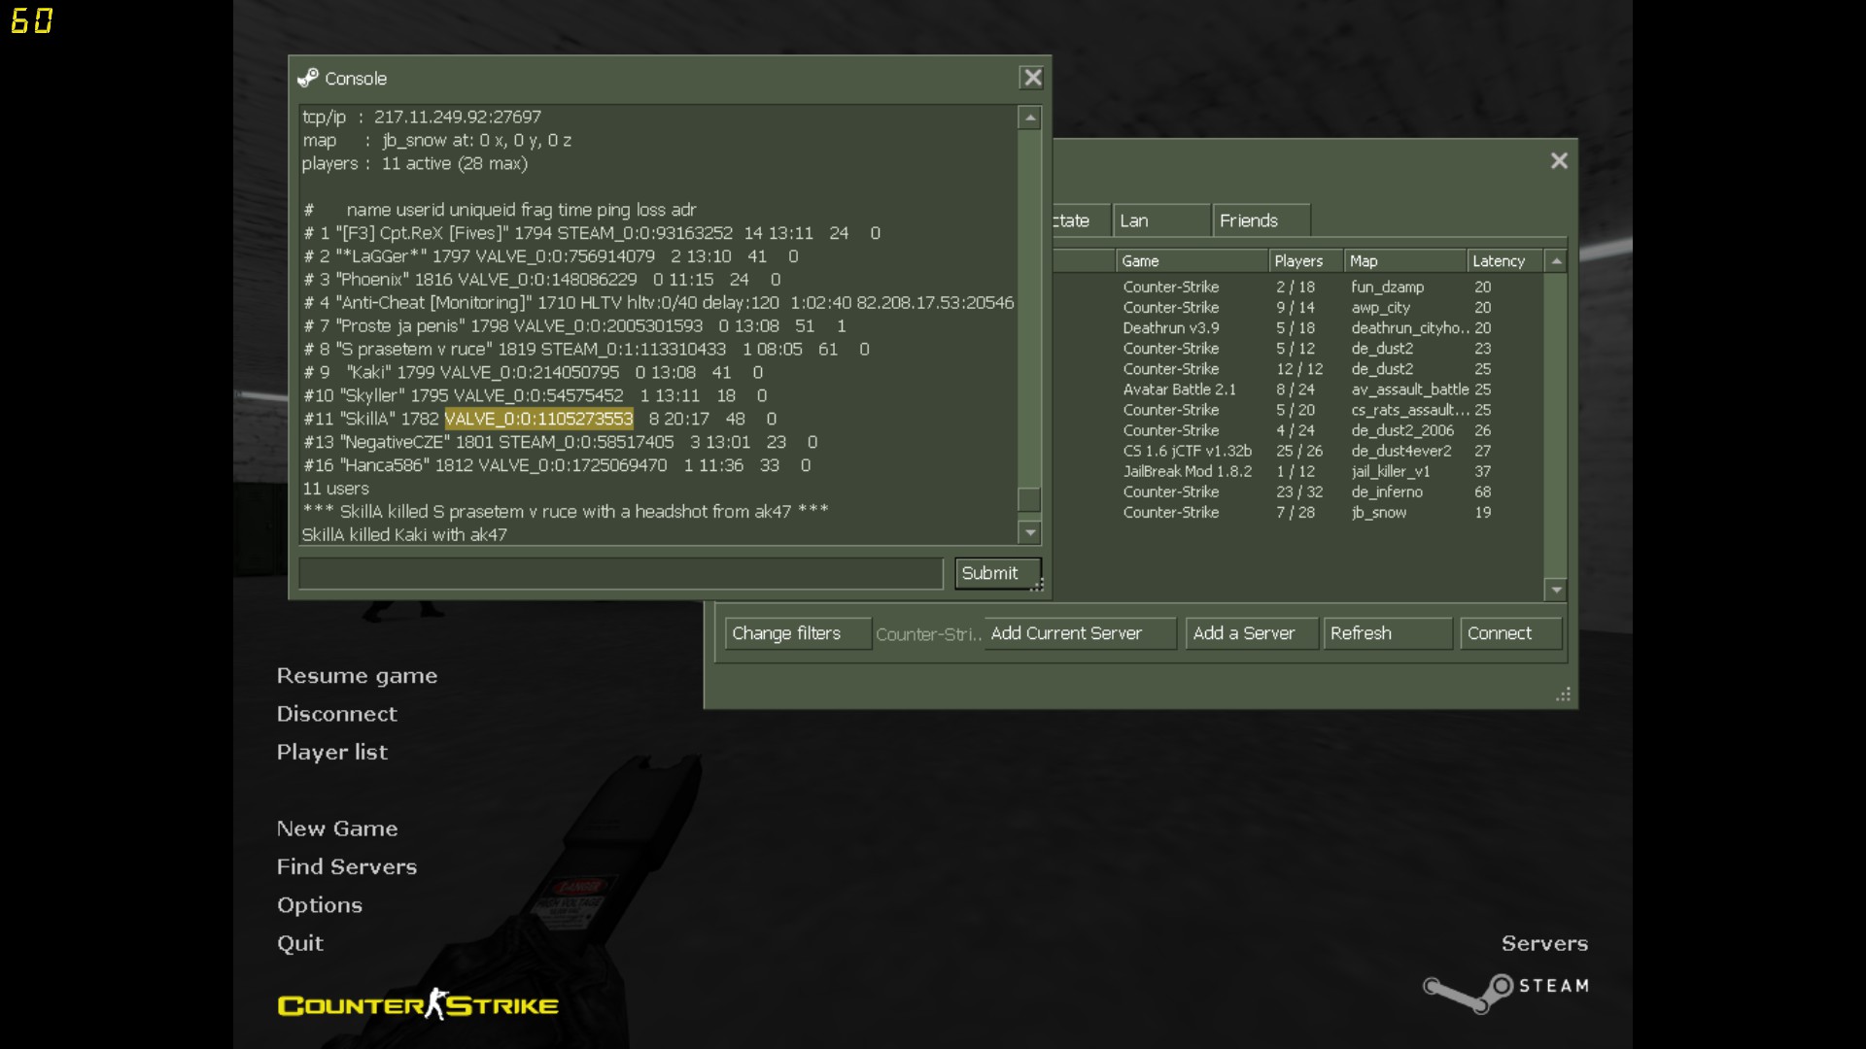
Task: Sort servers by Game column
Action: (x=1192, y=261)
